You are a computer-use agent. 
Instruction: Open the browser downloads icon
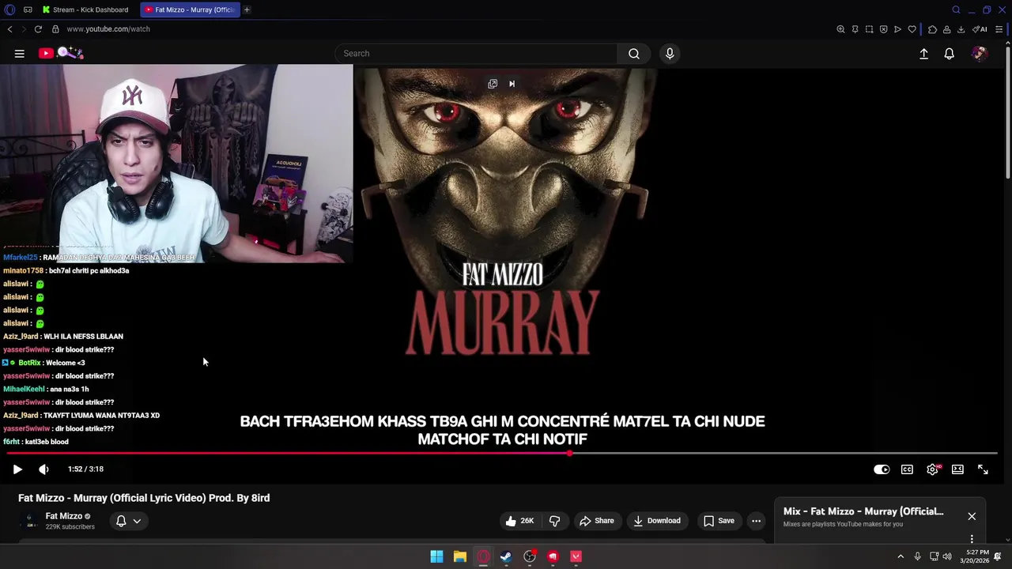(961, 29)
